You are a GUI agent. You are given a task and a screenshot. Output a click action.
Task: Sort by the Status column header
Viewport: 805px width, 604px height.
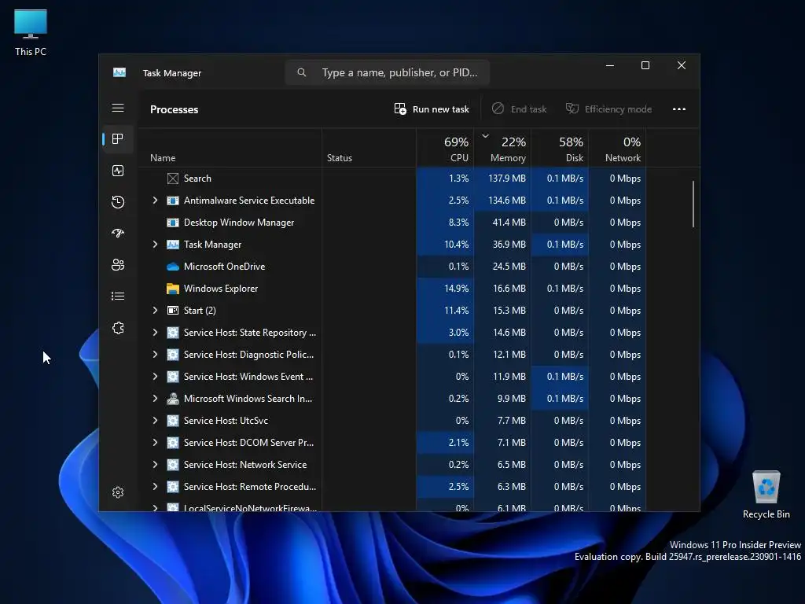point(369,149)
